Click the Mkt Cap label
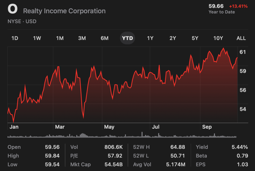255x171 pixels. pyautogui.click(x=80, y=164)
